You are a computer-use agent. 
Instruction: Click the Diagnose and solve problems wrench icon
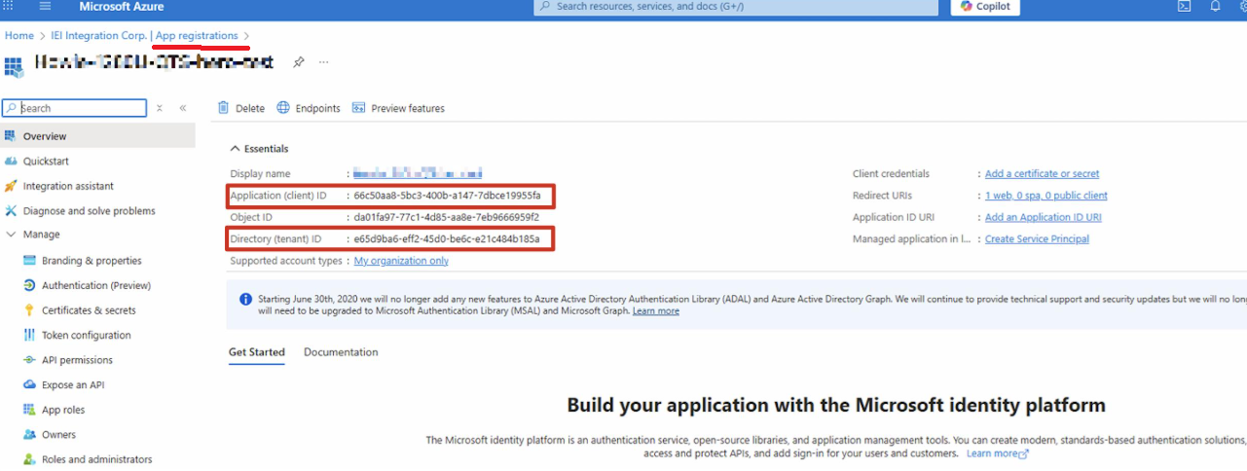coord(11,211)
